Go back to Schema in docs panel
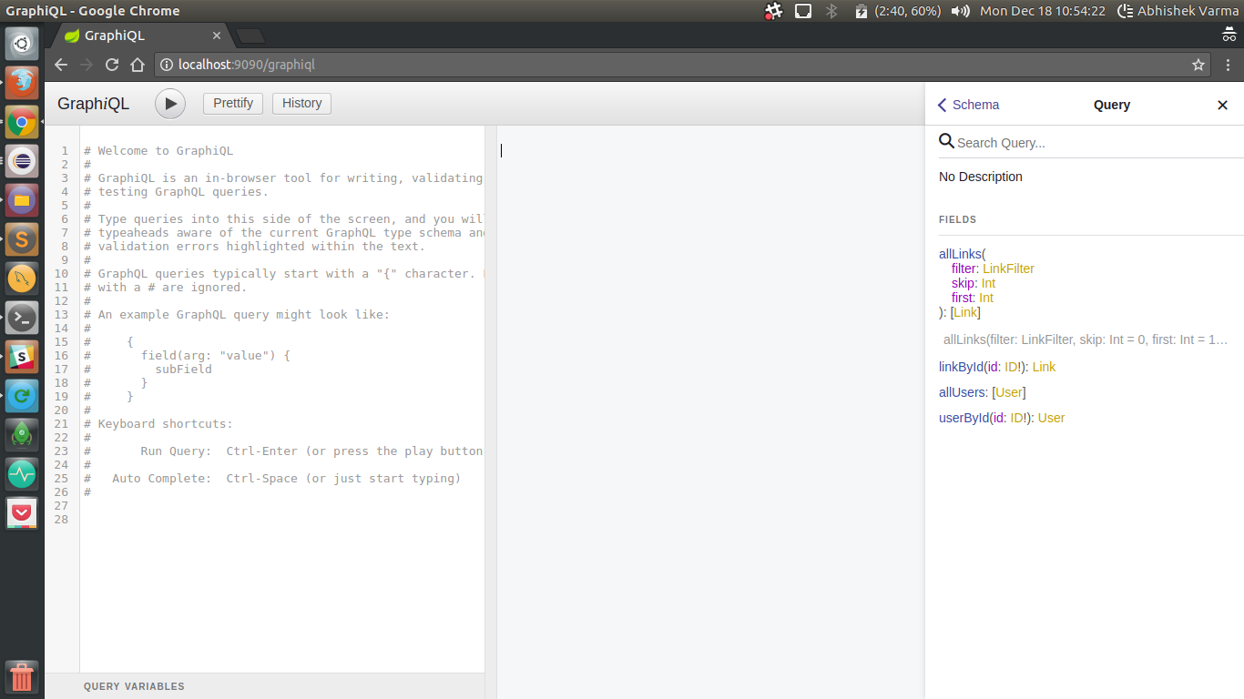The image size is (1244, 699). pos(968,105)
